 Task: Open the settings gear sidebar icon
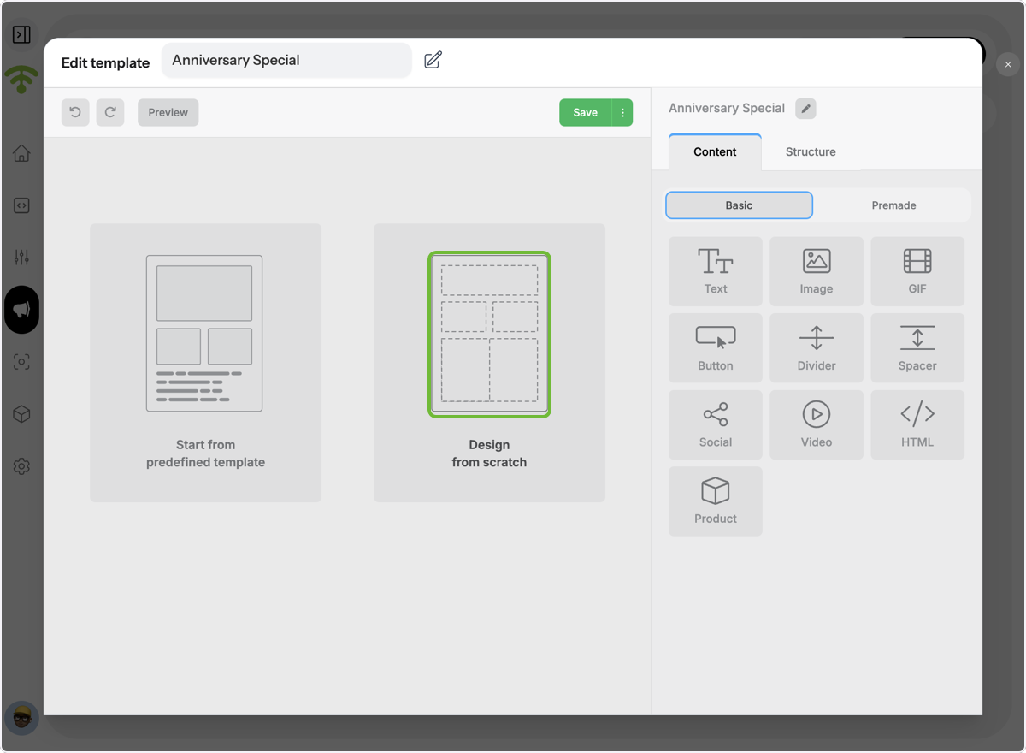coord(22,466)
